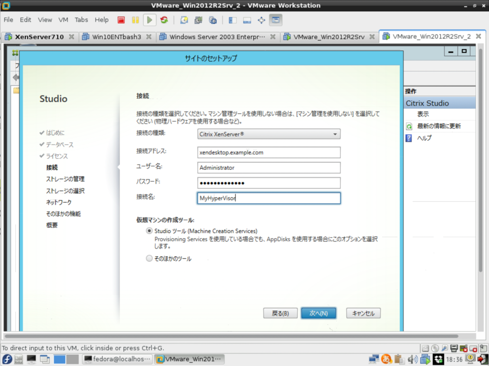Click the refresh icon beside 最新の情報に更新

pos(409,126)
